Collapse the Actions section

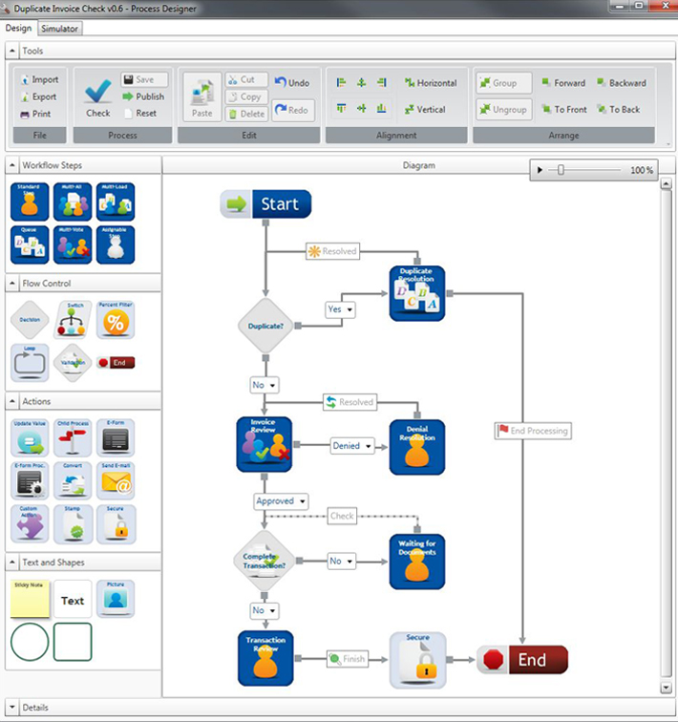point(12,401)
